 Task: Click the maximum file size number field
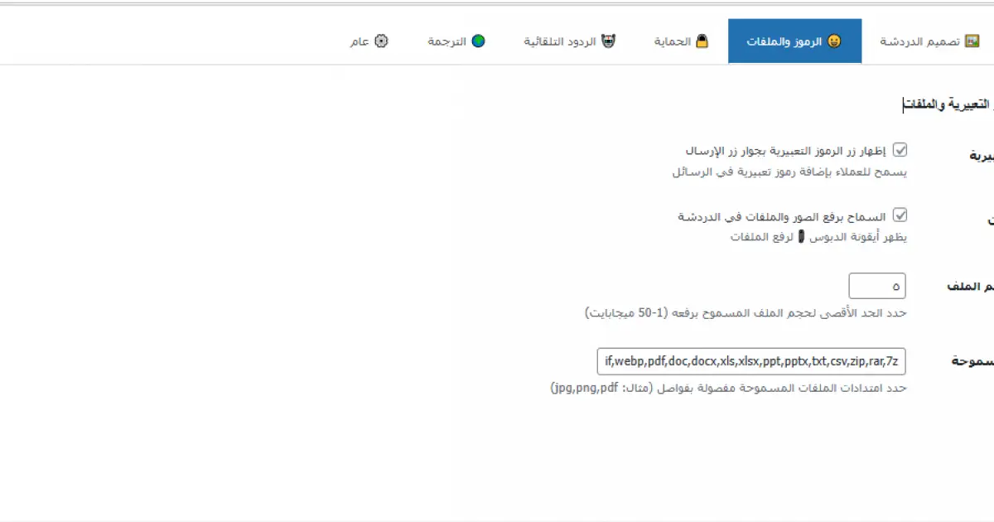click(x=877, y=286)
